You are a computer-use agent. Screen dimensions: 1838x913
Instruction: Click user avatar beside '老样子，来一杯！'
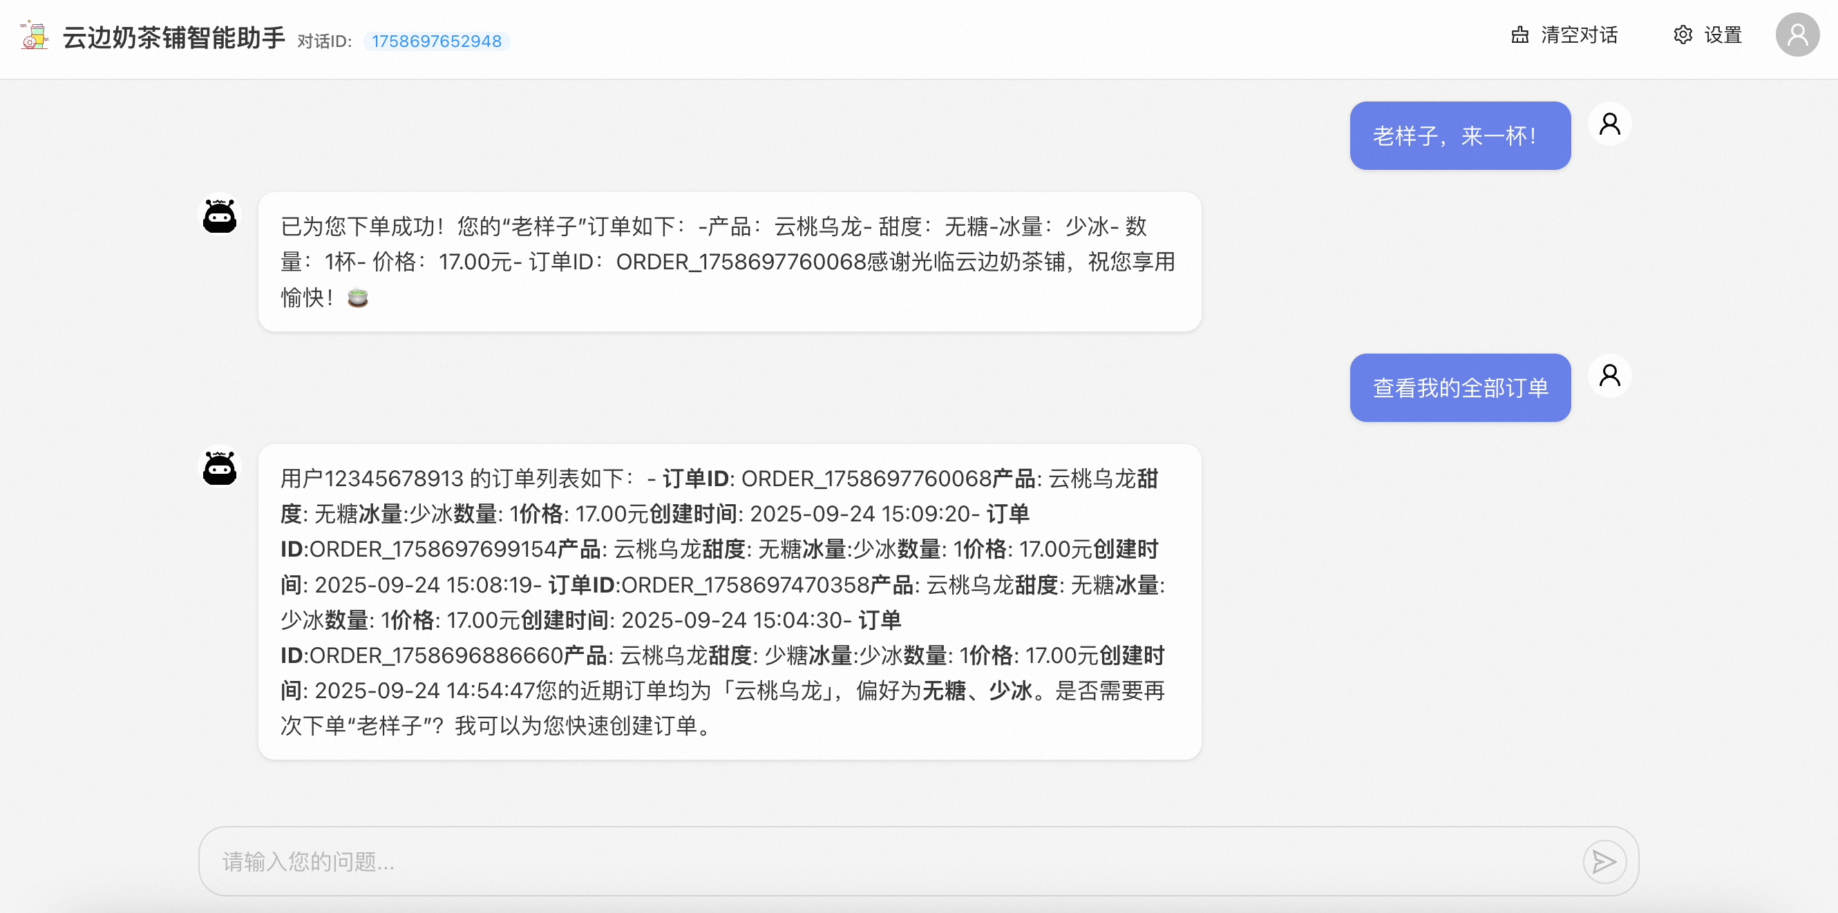pyautogui.click(x=1609, y=124)
